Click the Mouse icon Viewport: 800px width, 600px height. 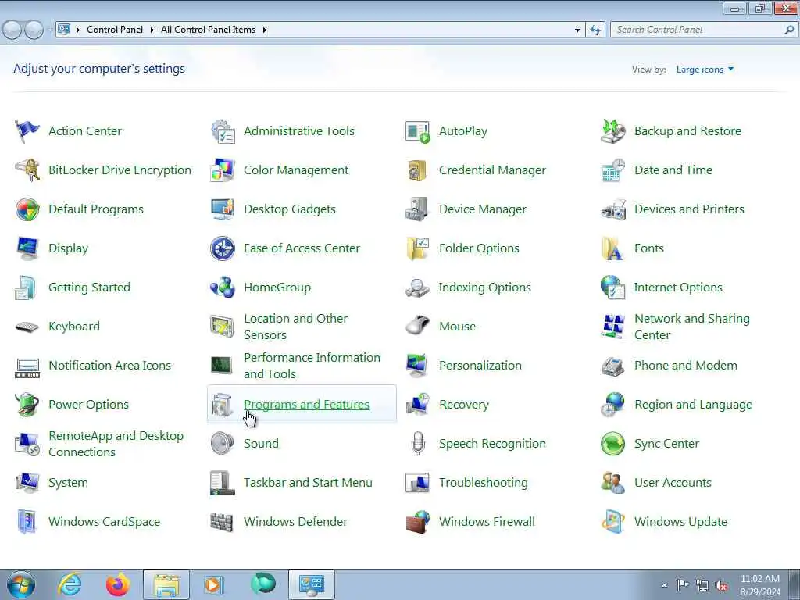(x=417, y=326)
